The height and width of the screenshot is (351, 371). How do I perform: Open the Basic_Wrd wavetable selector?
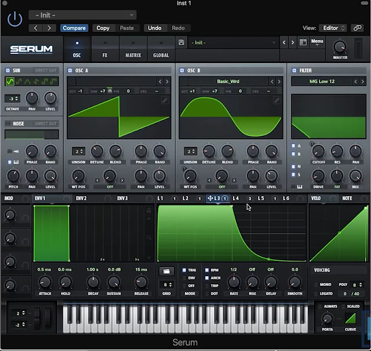(228, 82)
